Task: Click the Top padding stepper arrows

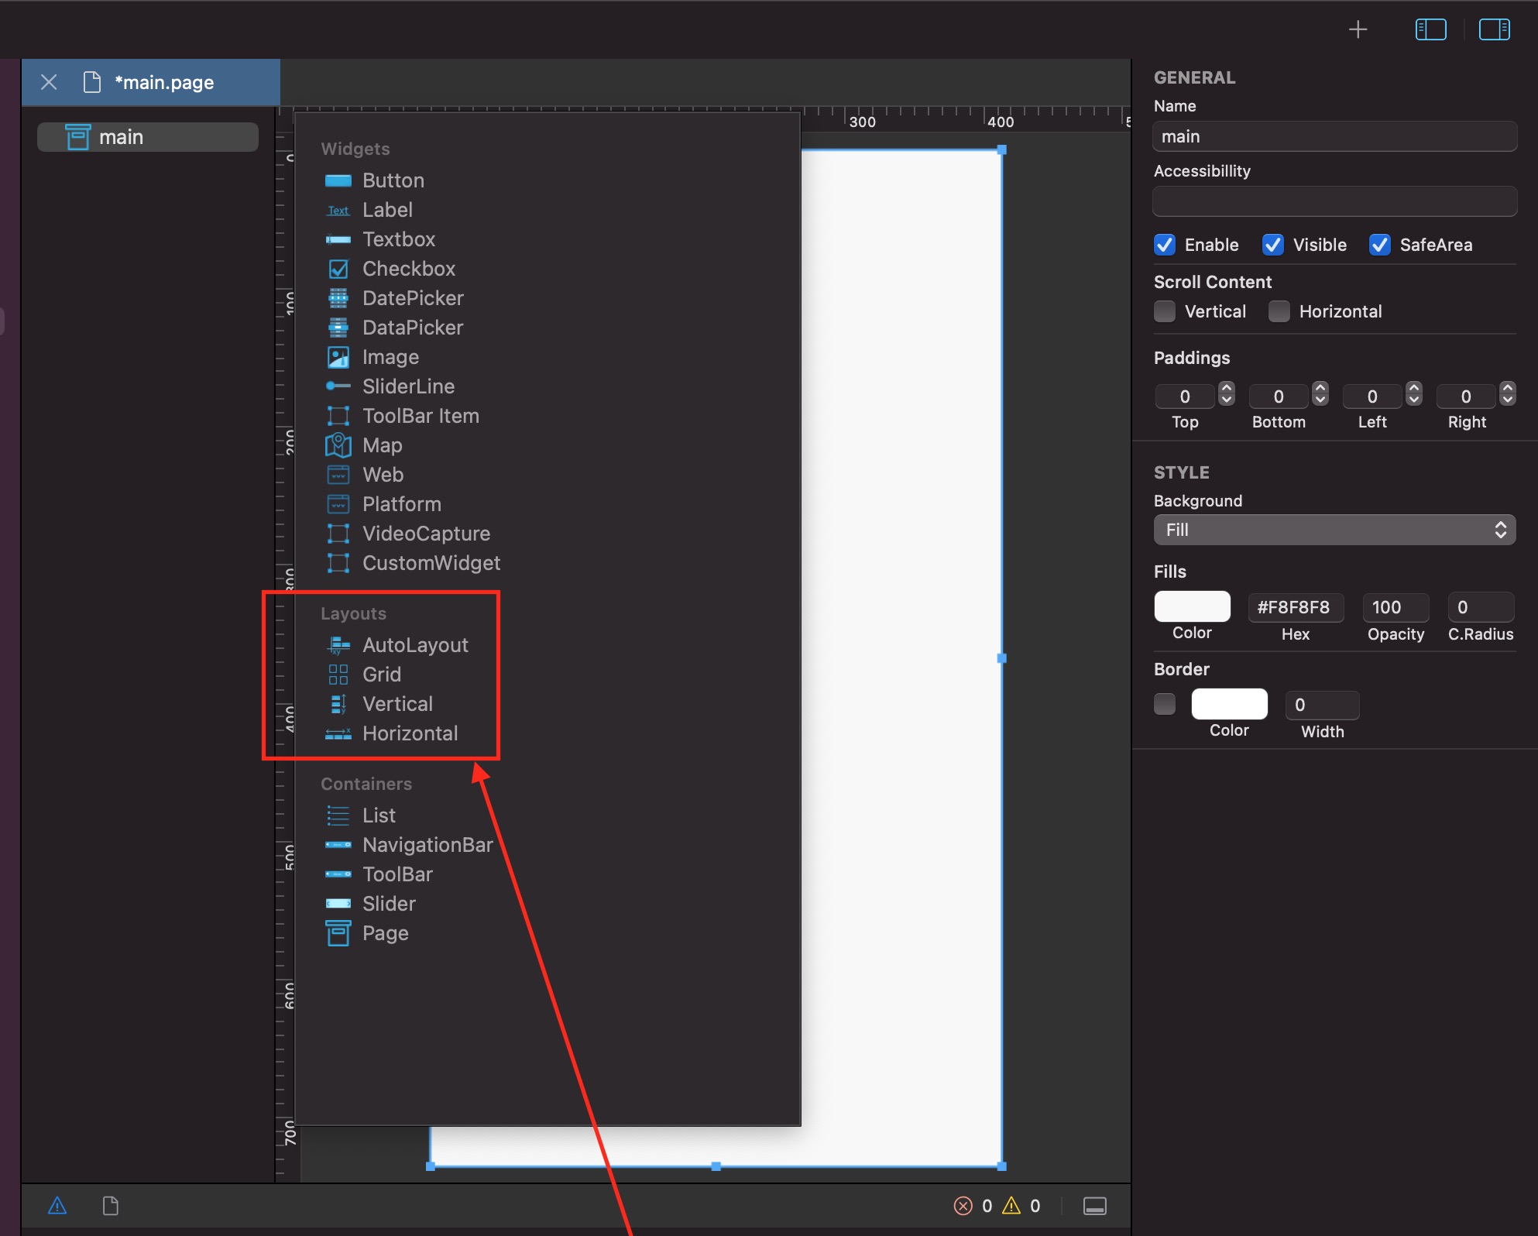Action: click(x=1227, y=394)
